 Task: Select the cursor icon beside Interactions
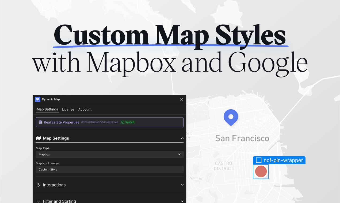click(38, 185)
